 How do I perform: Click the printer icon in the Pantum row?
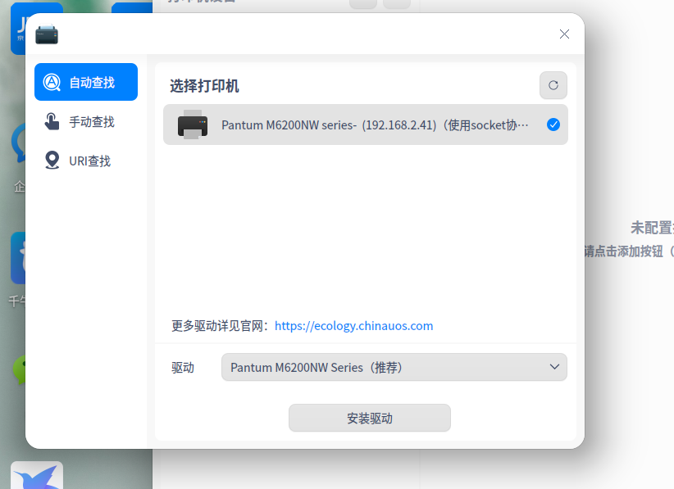193,125
